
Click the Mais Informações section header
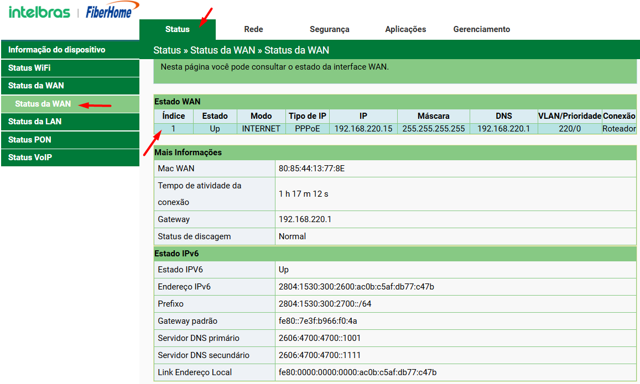[395, 152]
